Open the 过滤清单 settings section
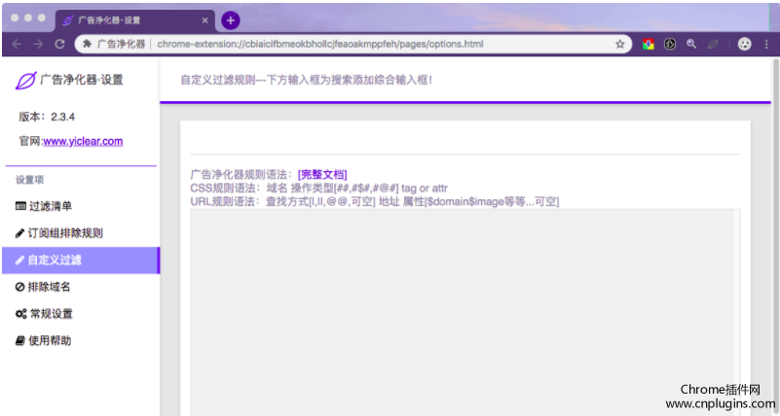This screenshot has width=780, height=416. [51, 206]
